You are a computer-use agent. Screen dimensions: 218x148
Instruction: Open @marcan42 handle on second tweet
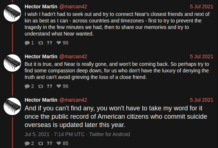73,56
